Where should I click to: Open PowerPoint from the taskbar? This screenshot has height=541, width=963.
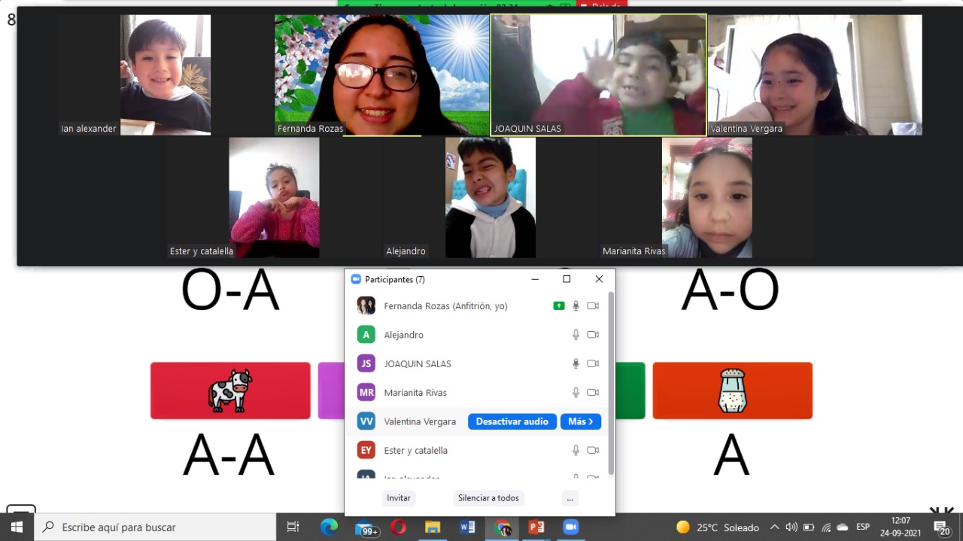536,527
